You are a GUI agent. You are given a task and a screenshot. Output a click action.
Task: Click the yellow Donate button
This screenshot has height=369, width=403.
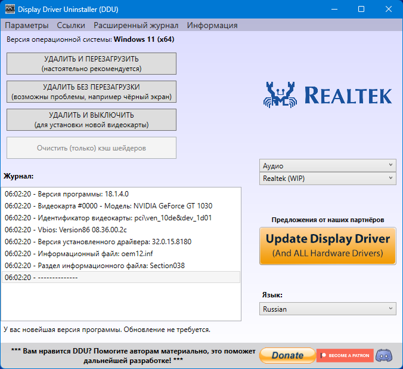tap(287, 355)
